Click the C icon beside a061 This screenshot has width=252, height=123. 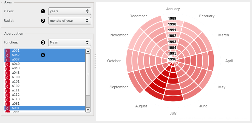click(8, 51)
